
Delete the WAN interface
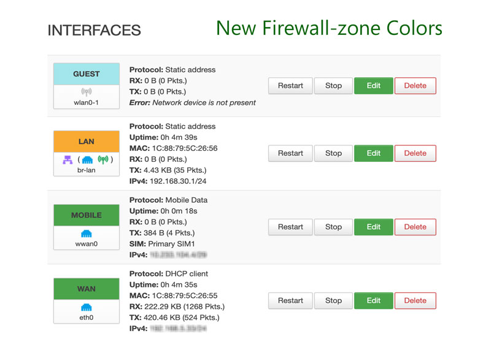[416, 300]
